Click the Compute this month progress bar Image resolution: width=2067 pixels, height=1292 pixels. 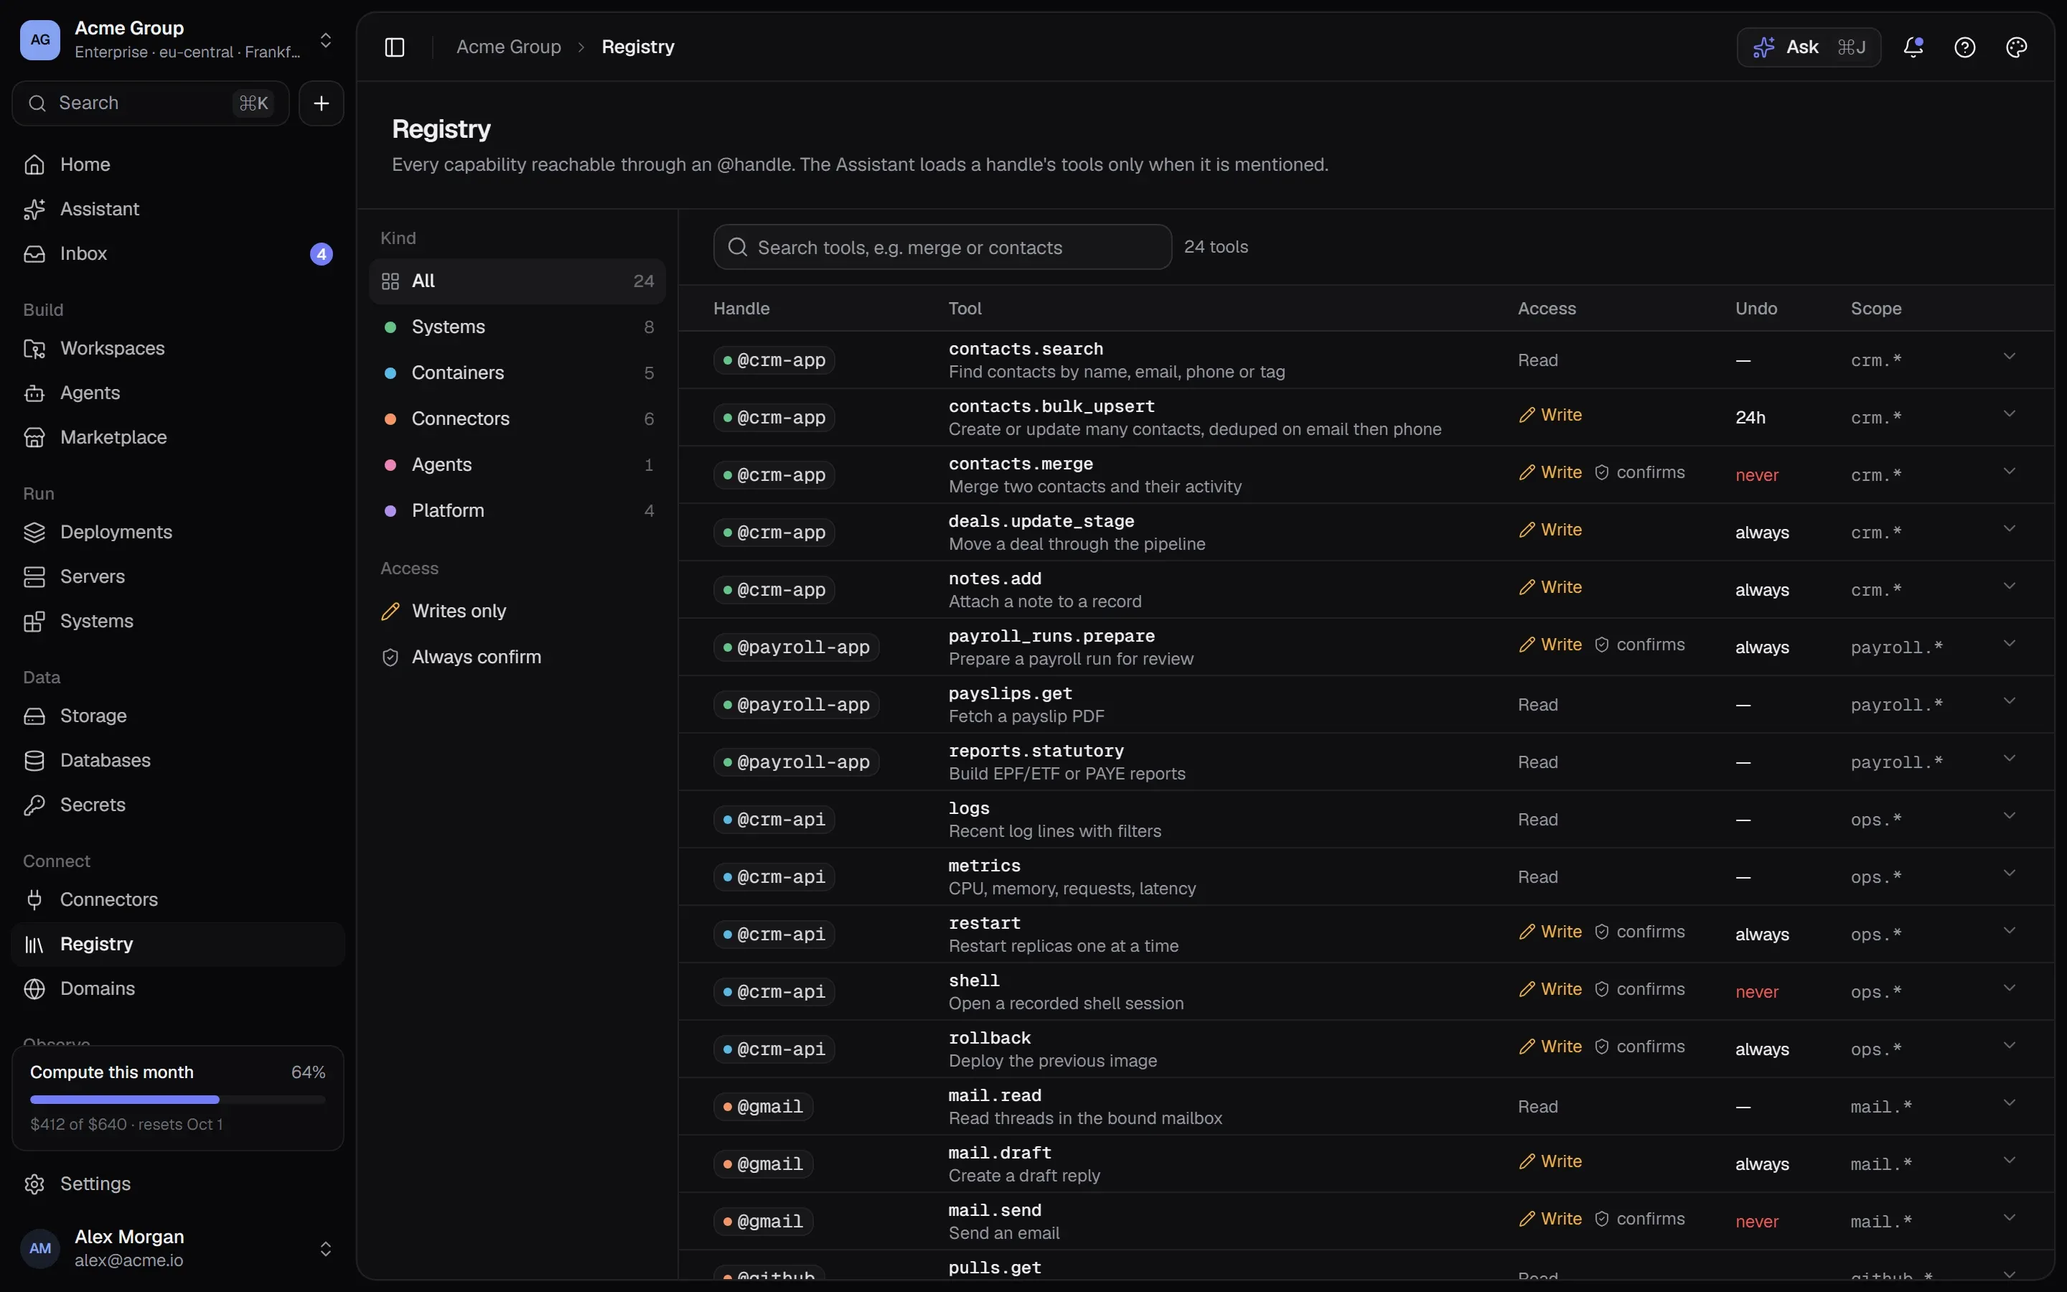(178, 1100)
